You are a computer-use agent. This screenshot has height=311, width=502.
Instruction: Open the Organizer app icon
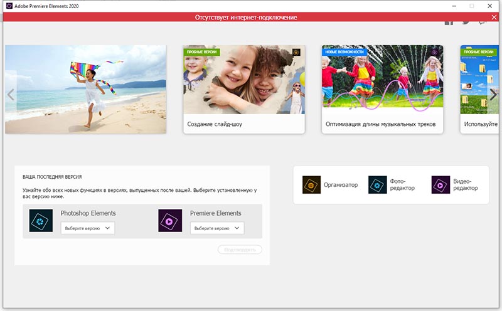coord(311,184)
